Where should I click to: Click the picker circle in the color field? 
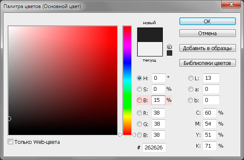pyautogui.click(x=9, y=119)
